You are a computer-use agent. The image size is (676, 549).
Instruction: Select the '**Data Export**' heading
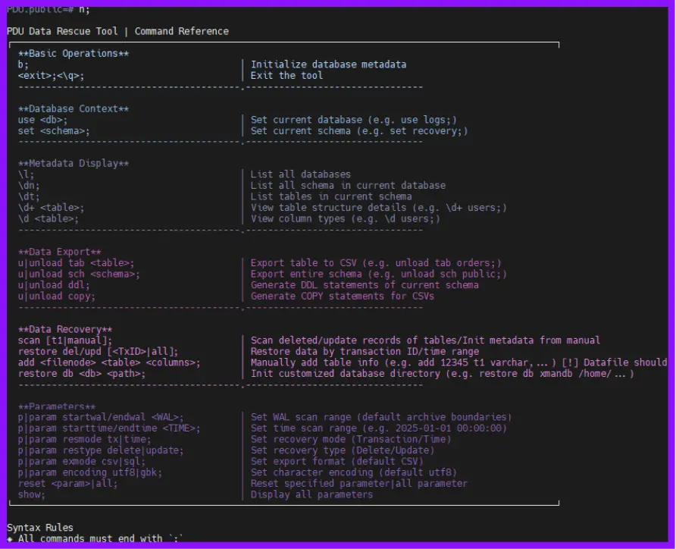60,252
